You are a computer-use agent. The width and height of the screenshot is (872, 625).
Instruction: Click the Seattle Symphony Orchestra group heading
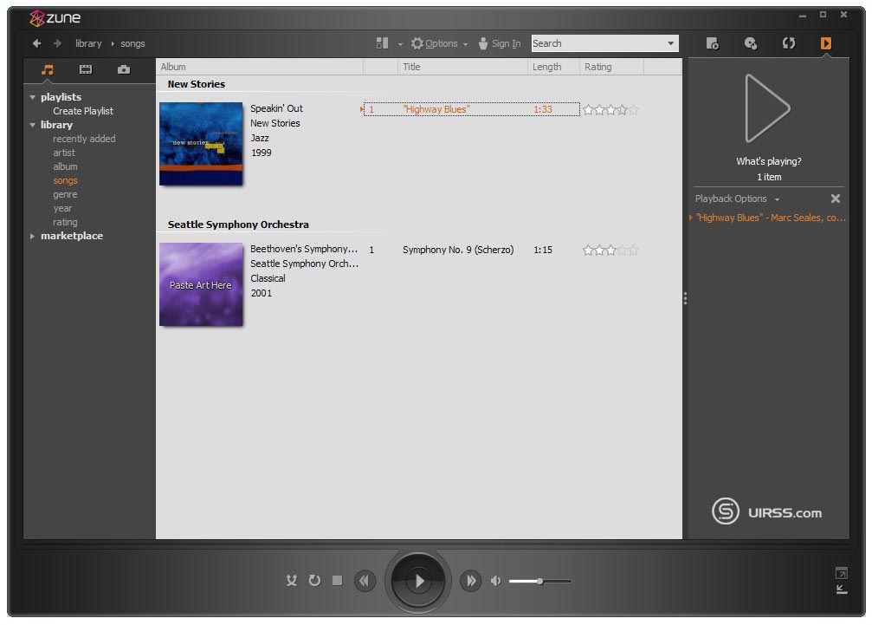[238, 225]
